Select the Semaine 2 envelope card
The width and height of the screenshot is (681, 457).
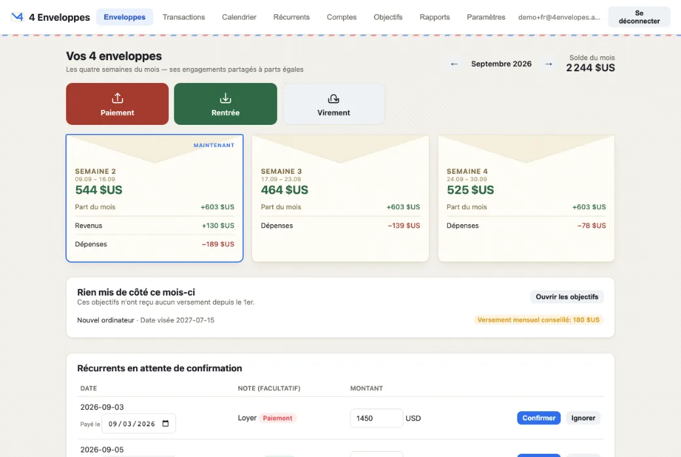(x=154, y=198)
